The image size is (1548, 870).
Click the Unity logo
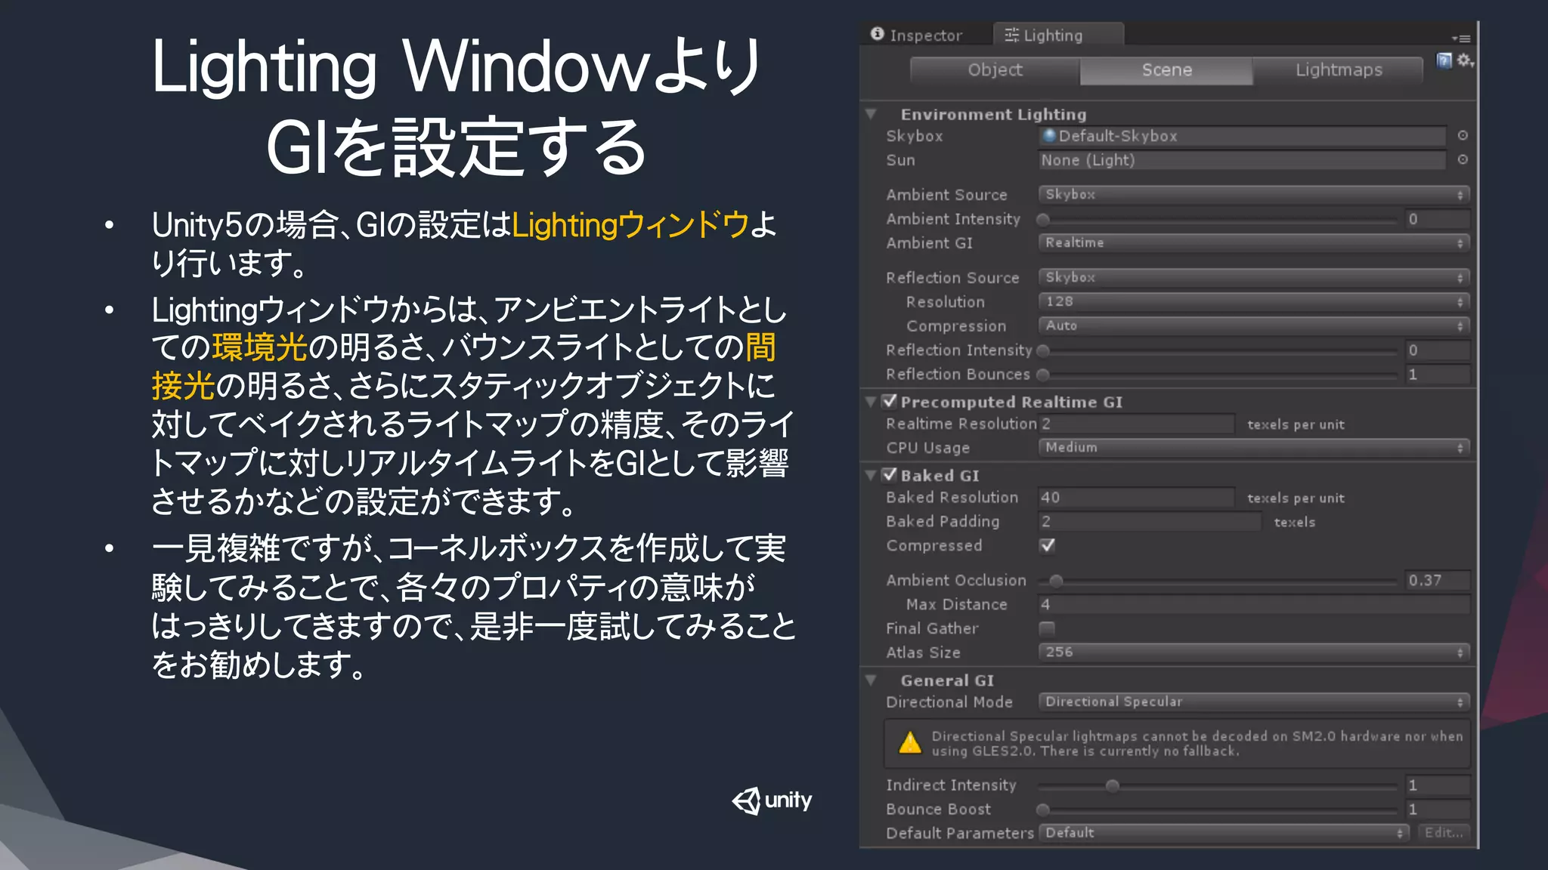tap(772, 801)
